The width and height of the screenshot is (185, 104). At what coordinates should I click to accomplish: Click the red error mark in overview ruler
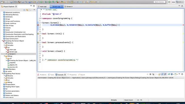(x=183, y=25)
